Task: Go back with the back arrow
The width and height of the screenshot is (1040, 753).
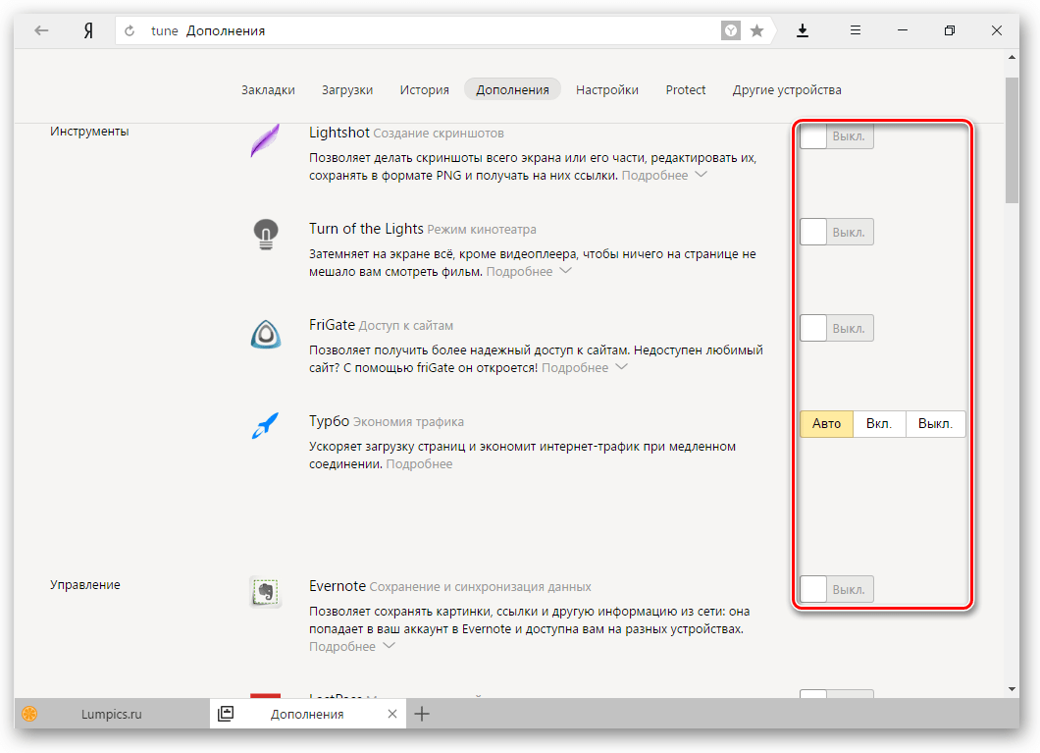Action: pos(42,30)
